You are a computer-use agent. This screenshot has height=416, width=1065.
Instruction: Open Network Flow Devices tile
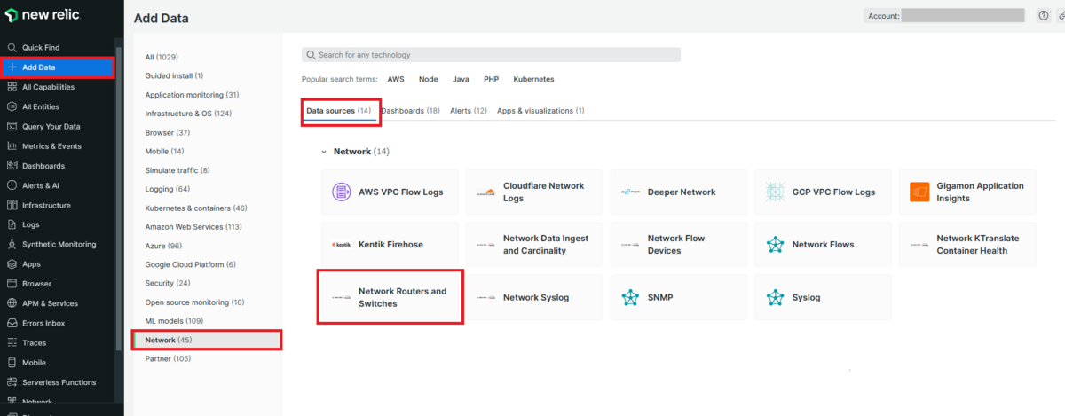click(x=679, y=245)
